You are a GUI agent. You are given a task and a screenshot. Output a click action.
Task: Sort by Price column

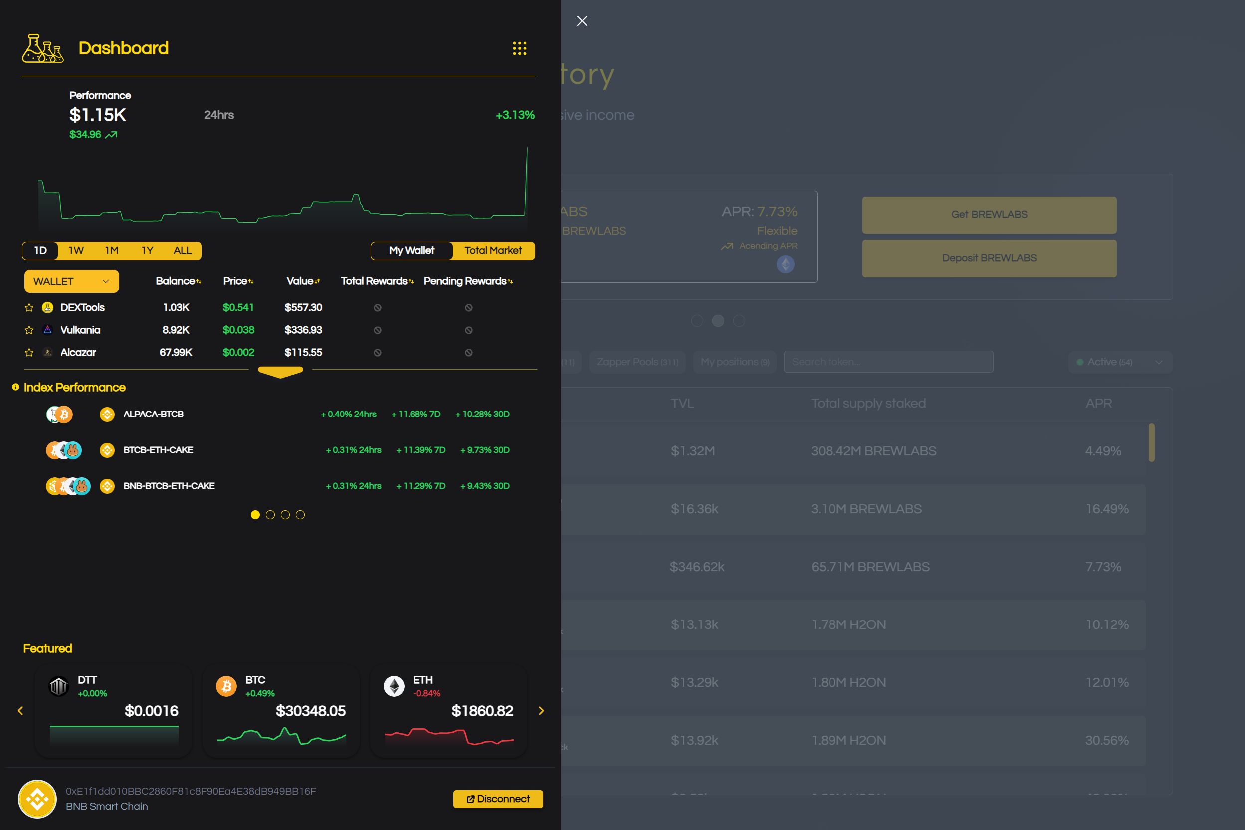238,281
